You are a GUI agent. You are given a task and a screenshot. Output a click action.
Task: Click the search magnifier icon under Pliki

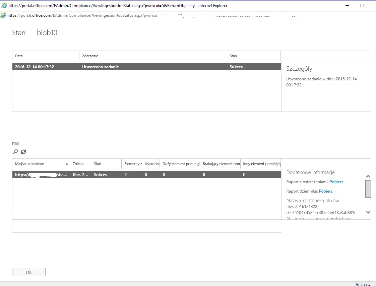(x=15, y=152)
